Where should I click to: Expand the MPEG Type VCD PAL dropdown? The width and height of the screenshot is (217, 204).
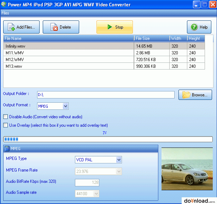click(119, 160)
